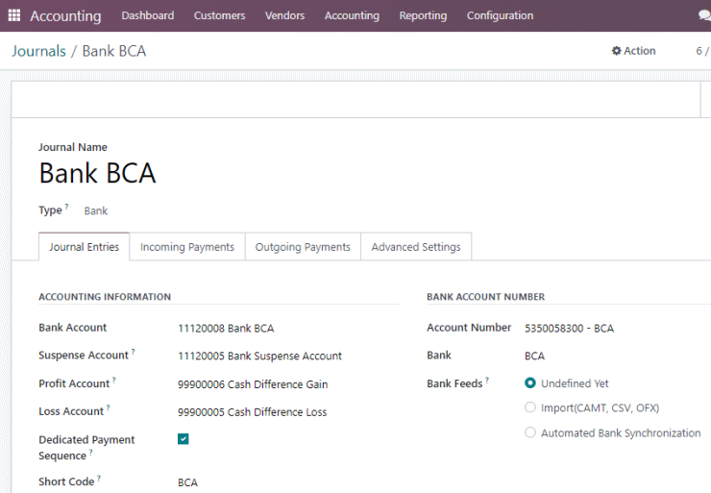711x493 pixels.
Task: Open the Customers menu
Action: tap(219, 15)
